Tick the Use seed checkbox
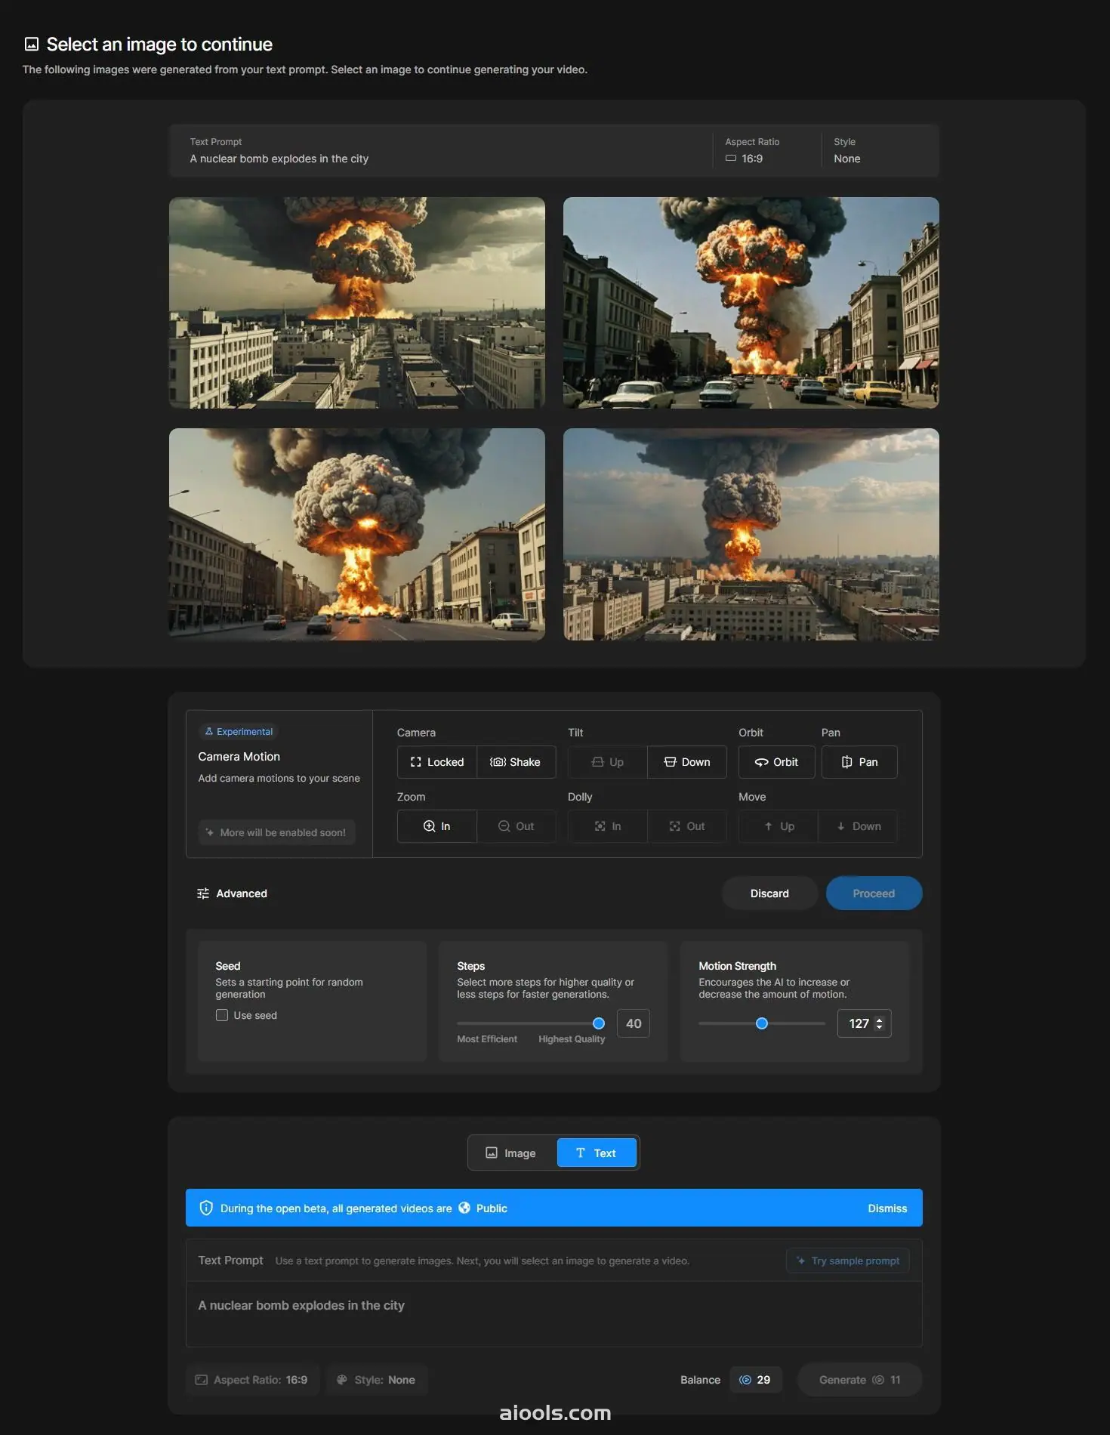Screen dimensions: 1110x1435 tap(222, 1015)
